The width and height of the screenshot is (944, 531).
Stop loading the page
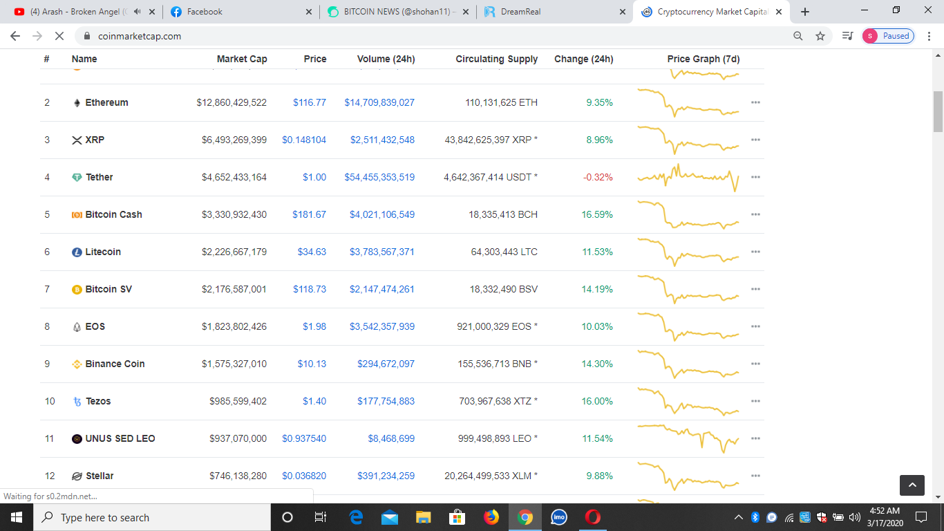coord(59,36)
